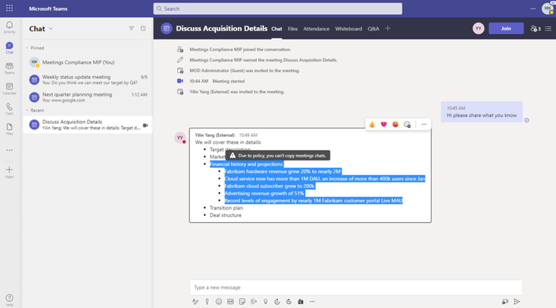Screen dimensions: 556x308
Task: Open Next quarter planning meeting chat
Action: coord(88,97)
